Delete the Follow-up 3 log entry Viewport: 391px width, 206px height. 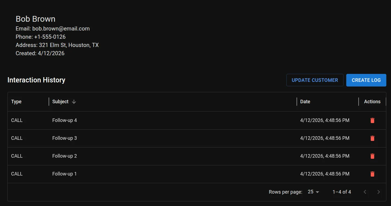[372, 138]
